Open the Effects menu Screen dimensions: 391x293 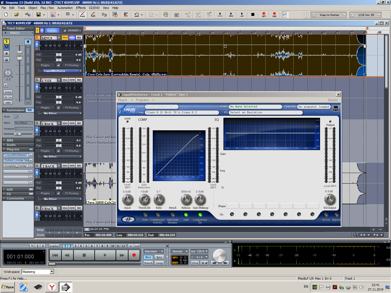81,8
